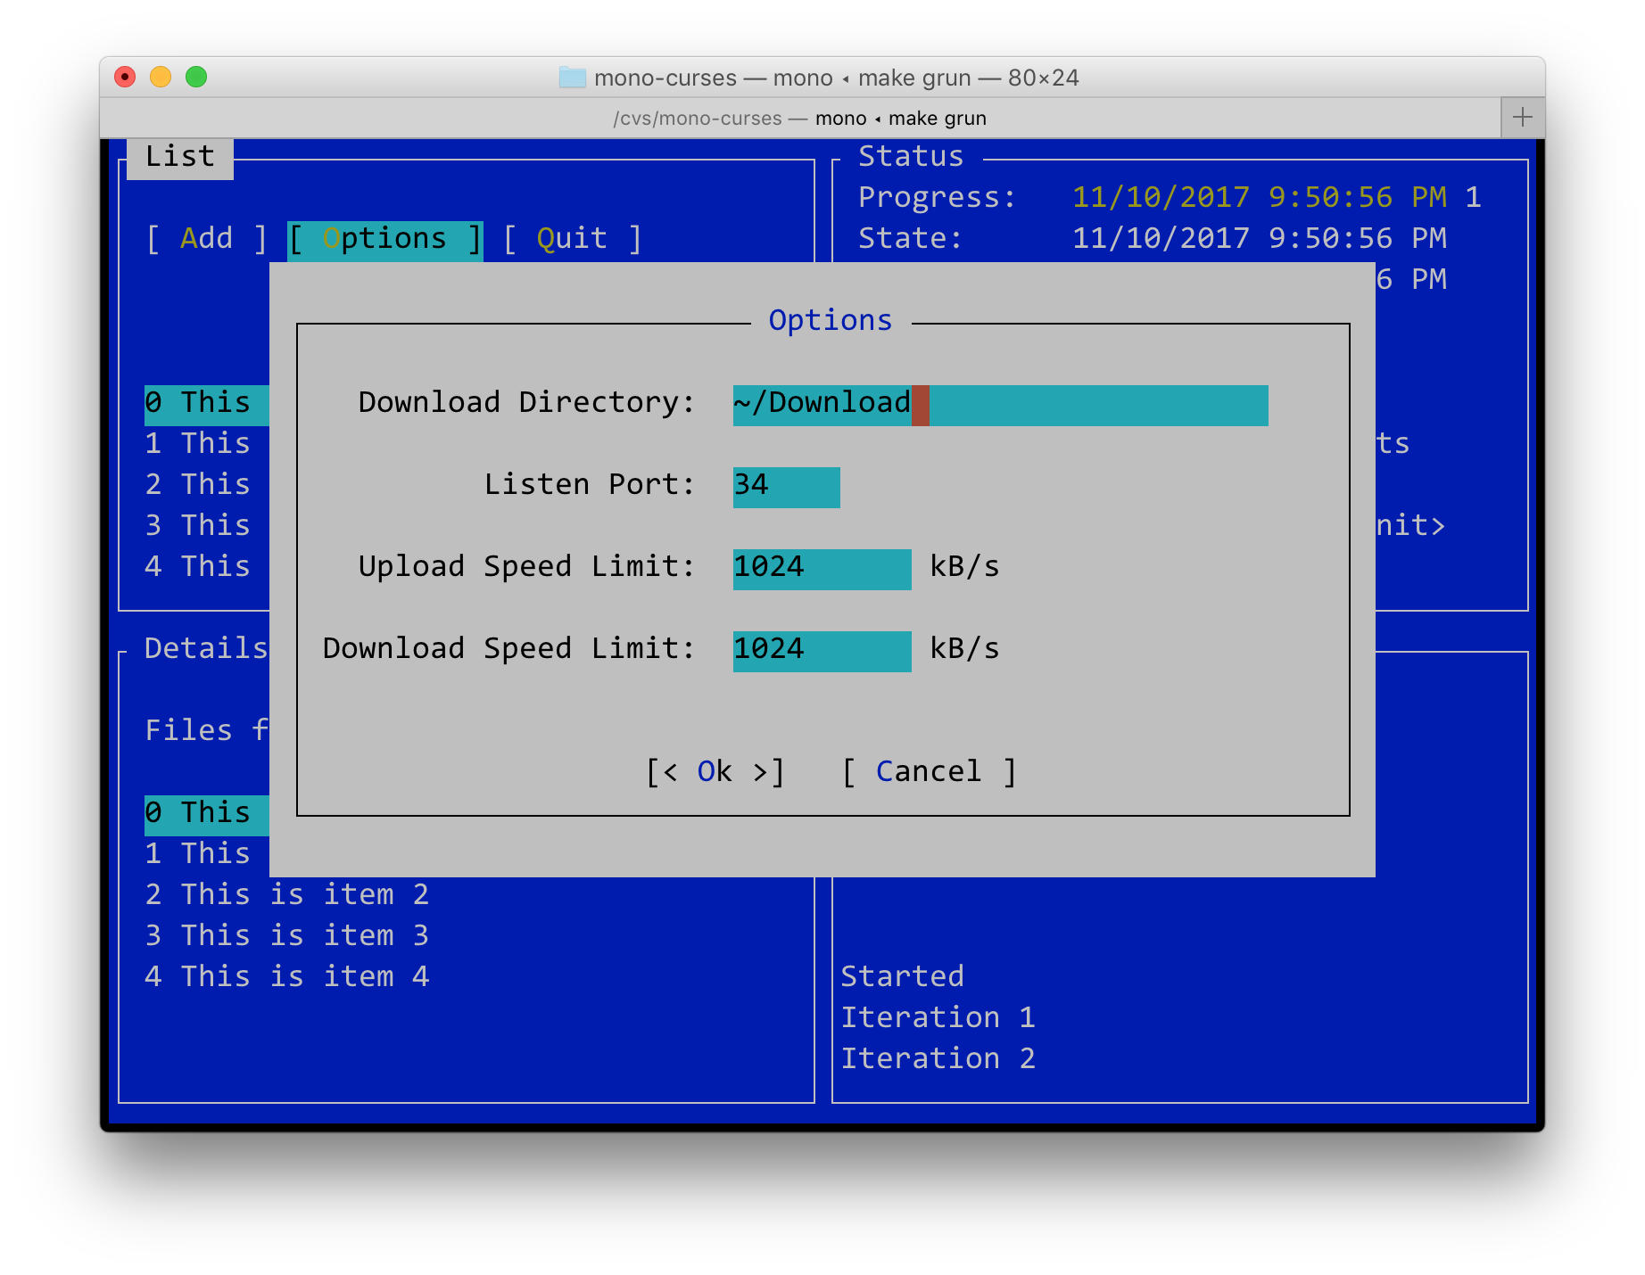
Task: Select highlighted '0 This' row in Details
Action: tap(206, 815)
